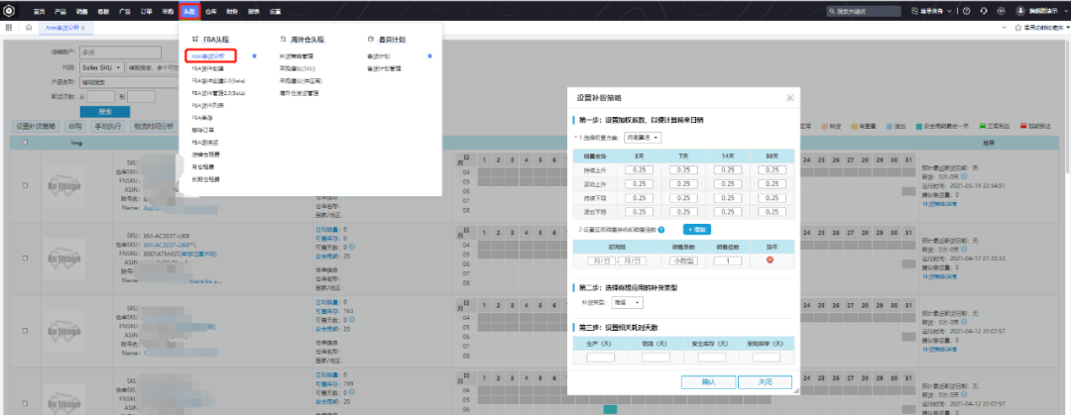Check the first product row checkbox

click(x=25, y=185)
